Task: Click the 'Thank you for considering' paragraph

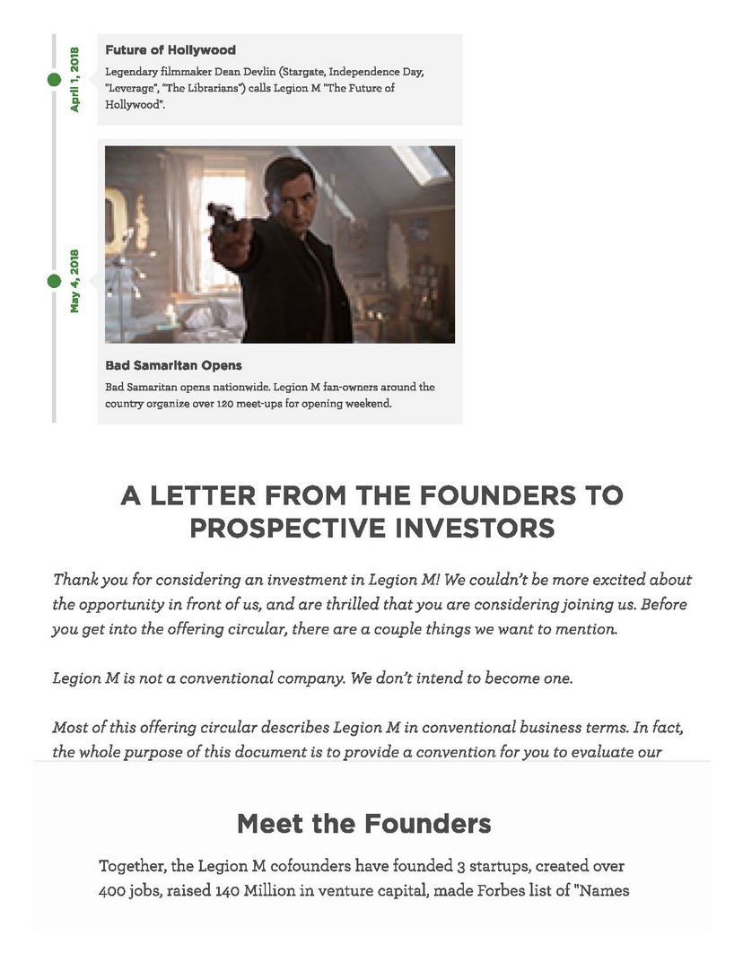Action: point(371,604)
